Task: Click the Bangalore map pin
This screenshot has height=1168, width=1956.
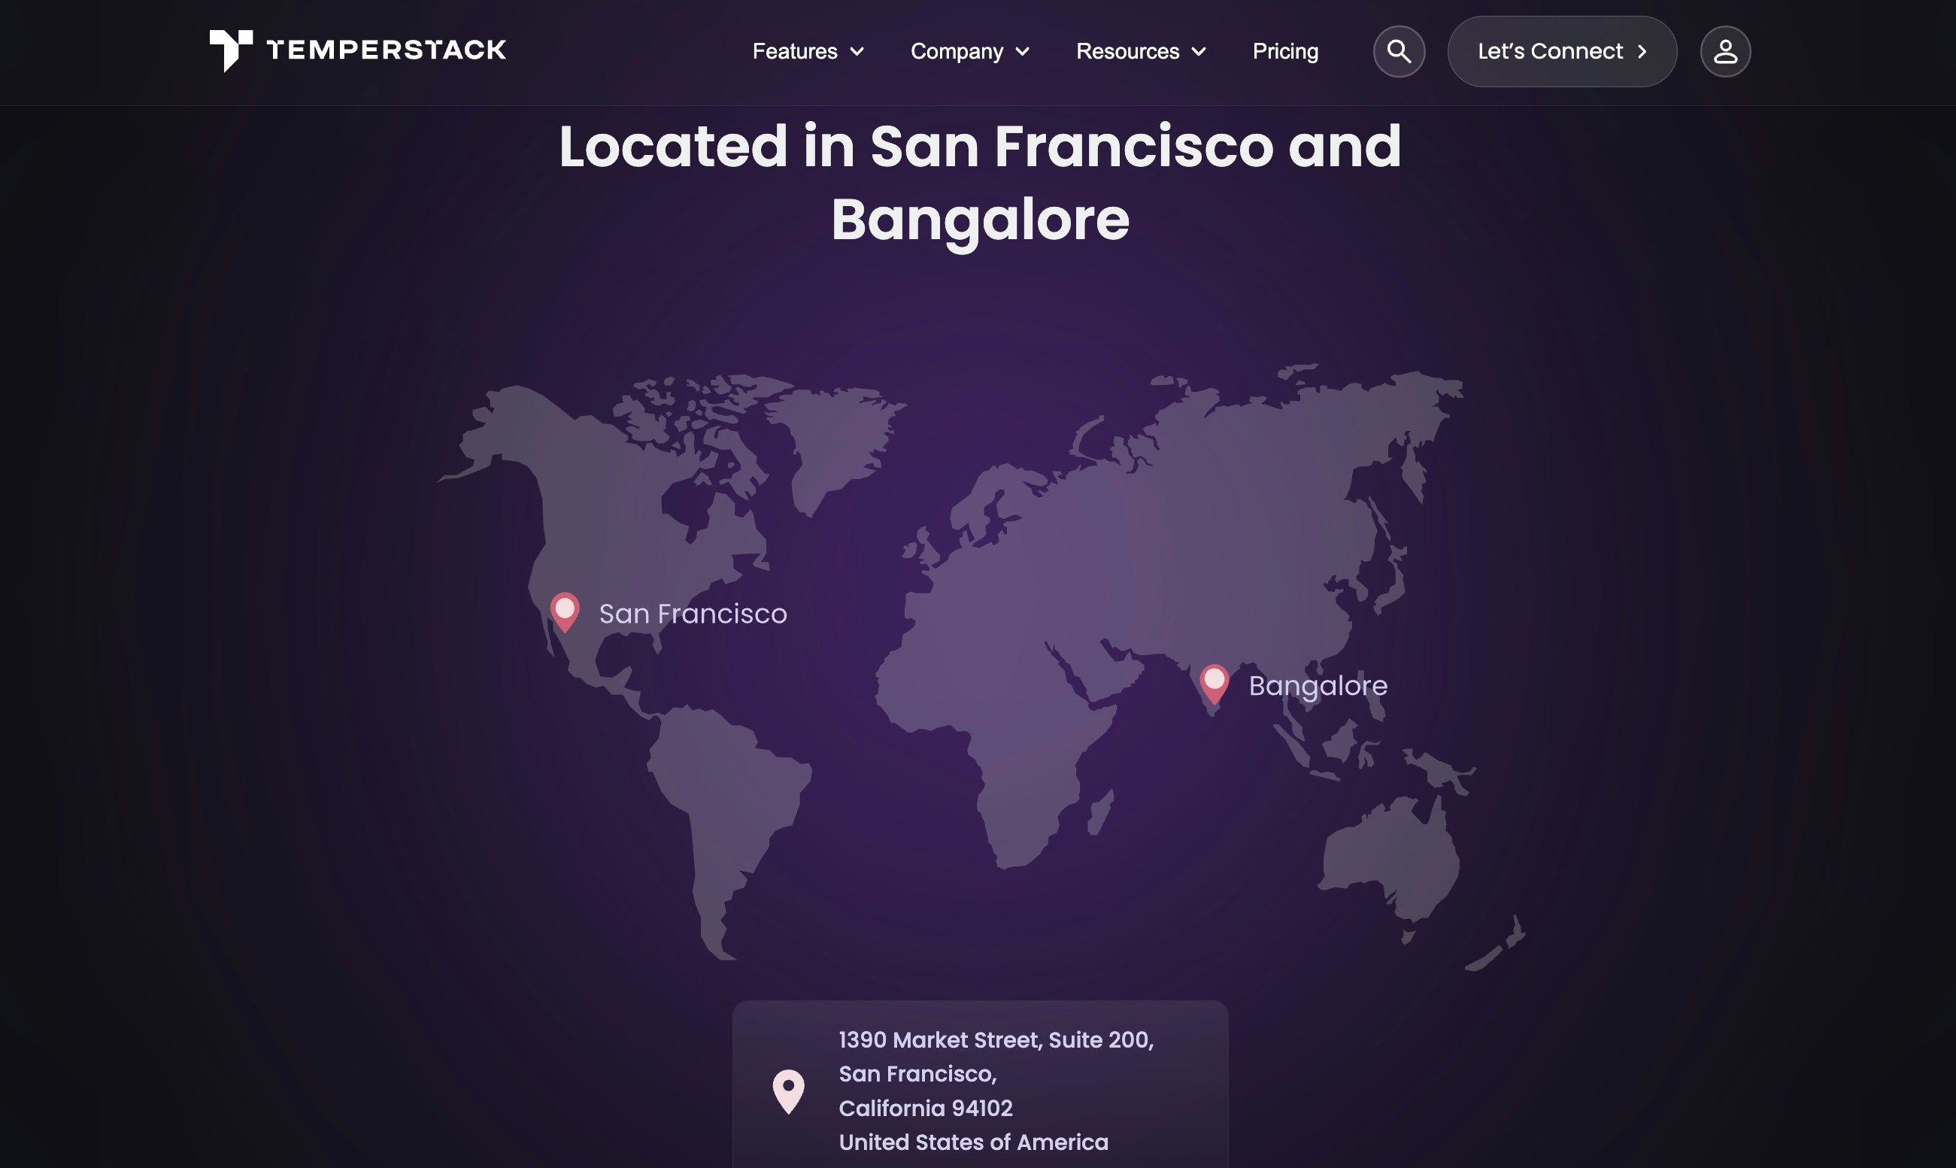Action: pyautogui.click(x=1213, y=682)
